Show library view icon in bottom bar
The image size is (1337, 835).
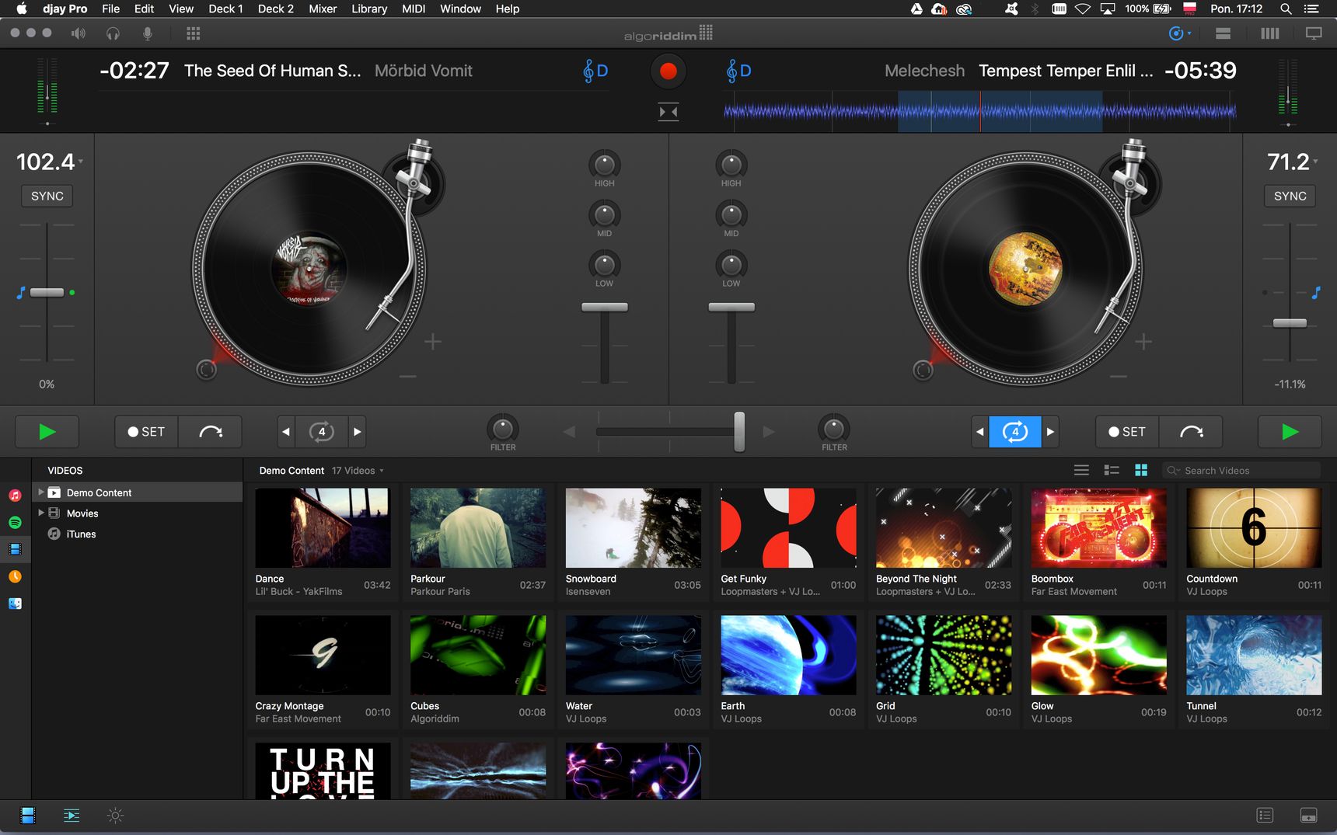click(28, 815)
